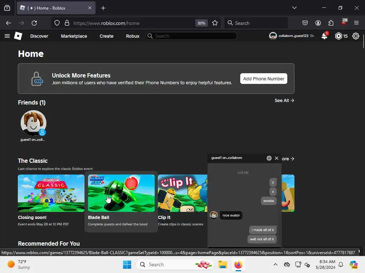Click the Roblox logo icon
This screenshot has height=273, width=365.
(18, 36)
